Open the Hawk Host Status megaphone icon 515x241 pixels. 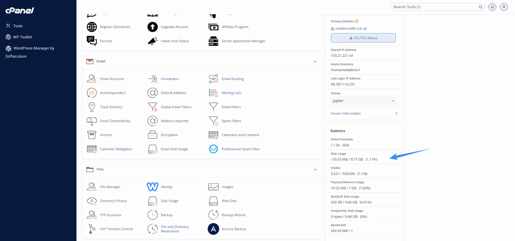152,41
